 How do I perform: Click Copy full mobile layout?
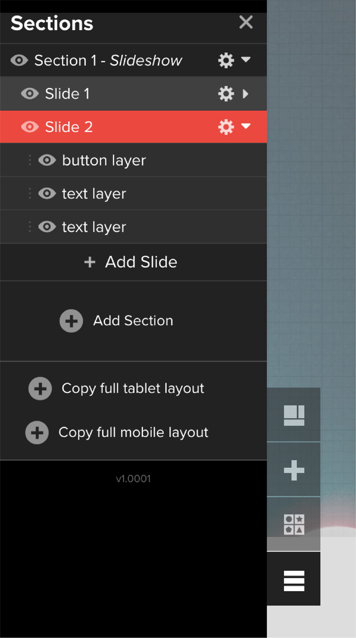133,432
